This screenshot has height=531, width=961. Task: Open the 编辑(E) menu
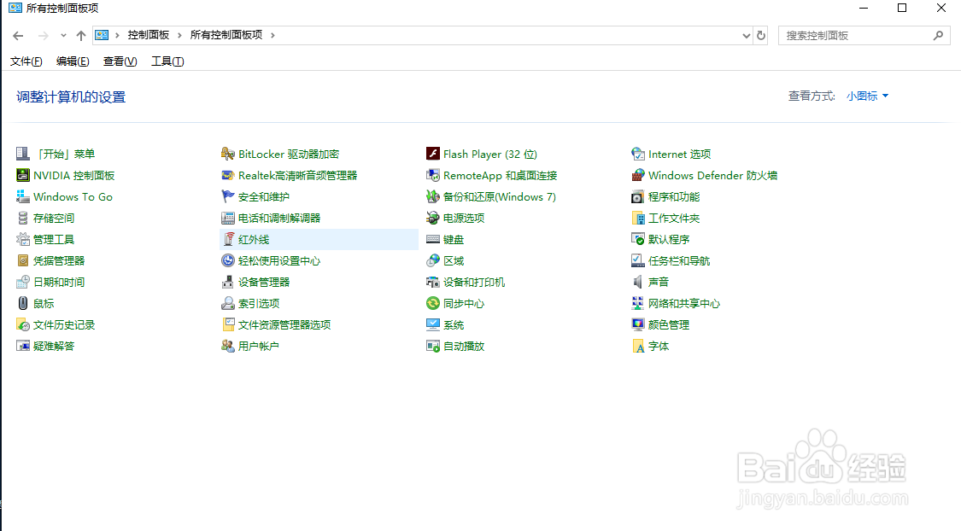73,61
